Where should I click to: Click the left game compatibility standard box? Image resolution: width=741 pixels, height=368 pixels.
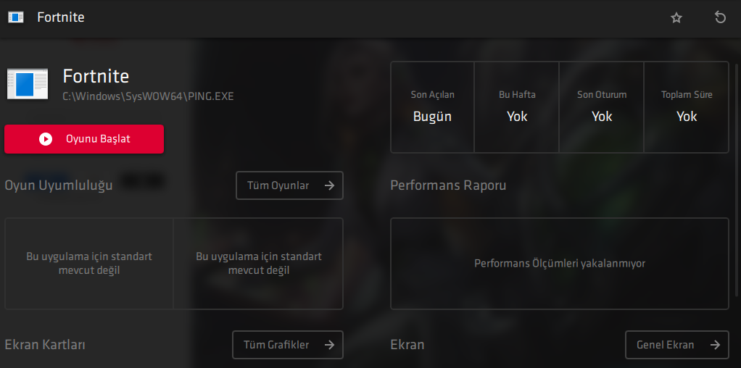89,264
